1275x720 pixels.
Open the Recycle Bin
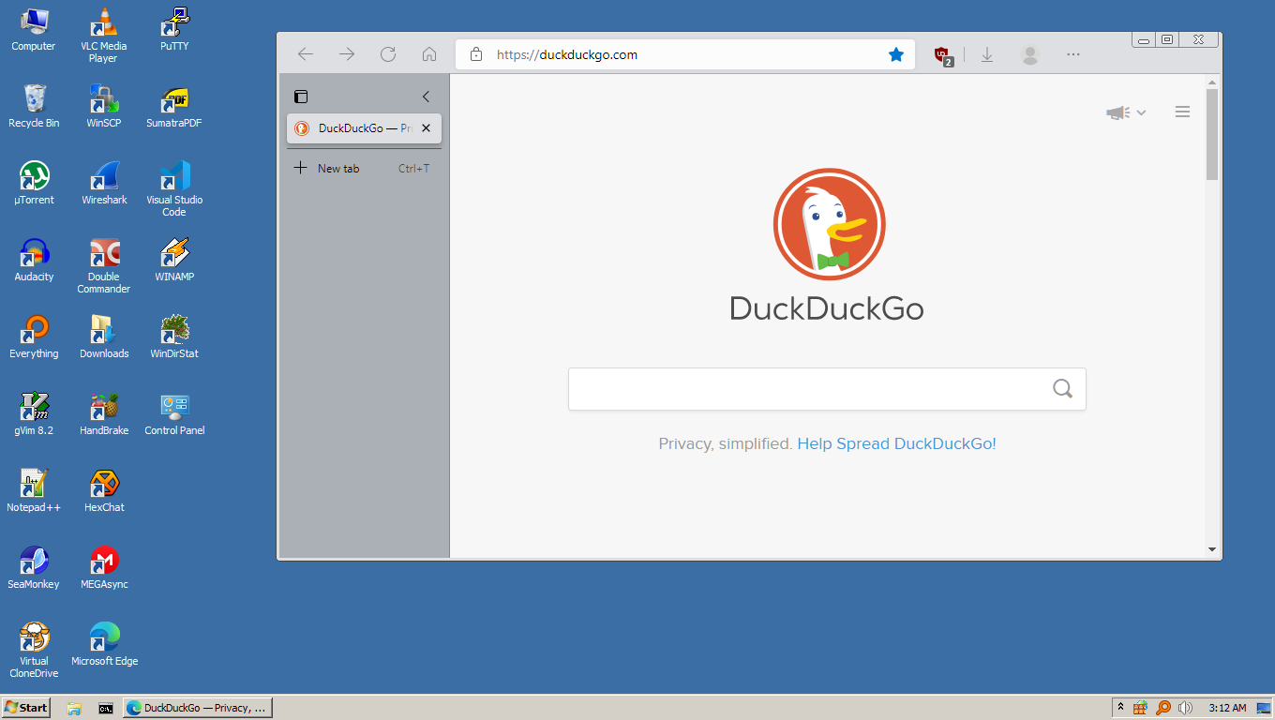point(34,107)
